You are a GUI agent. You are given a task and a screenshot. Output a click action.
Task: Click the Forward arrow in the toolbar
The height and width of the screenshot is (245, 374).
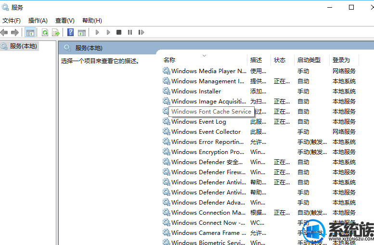pyautogui.click(x=15, y=32)
